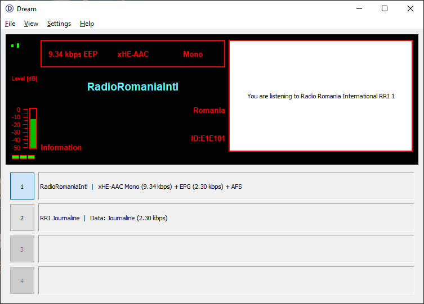Select service button 1
Image resolution: width=424 pixels, height=304 pixels.
click(x=22, y=186)
